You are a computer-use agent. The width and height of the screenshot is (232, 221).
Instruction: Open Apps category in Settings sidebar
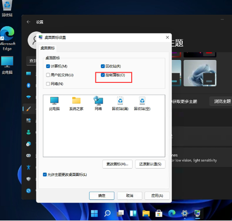point(29,121)
